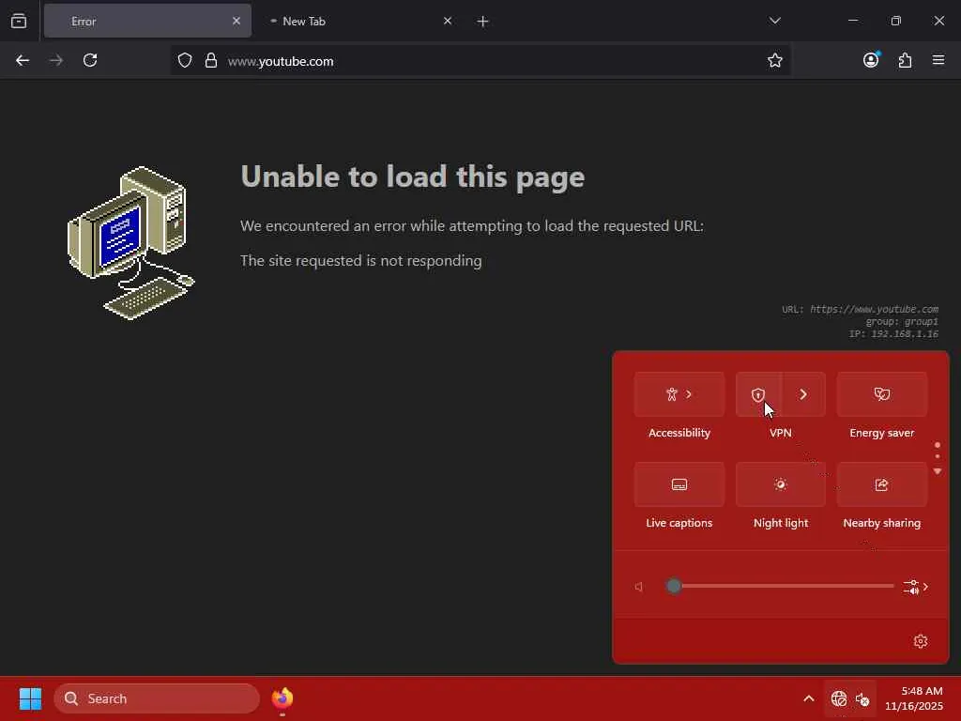Click the 'Unable to load this page' heading
Image resolution: width=961 pixels, height=721 pixels.
(413, 176)
